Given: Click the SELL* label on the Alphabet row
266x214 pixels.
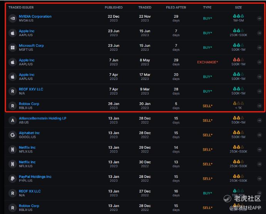Looking at the screenshot, I should coord(207,135).
